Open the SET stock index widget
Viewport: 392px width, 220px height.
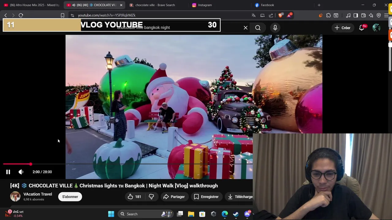pos(15,214)
